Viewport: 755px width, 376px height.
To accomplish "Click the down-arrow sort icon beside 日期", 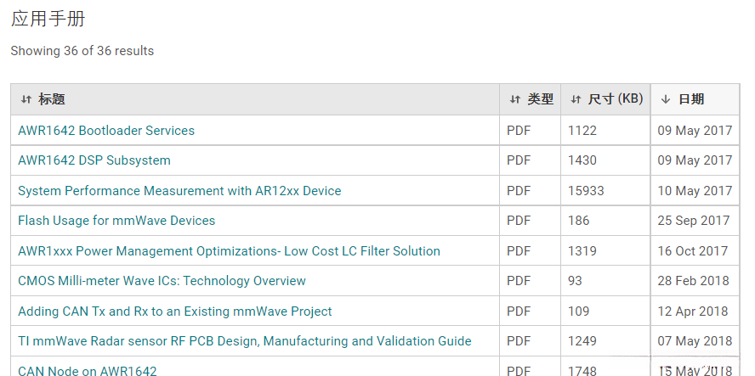I will tap(666, 99).
